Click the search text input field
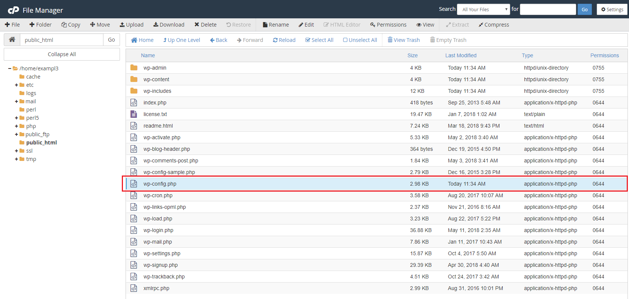629x299 pixels. [548, 9]
